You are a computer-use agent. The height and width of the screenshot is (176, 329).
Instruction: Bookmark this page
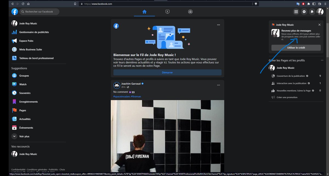75,4
